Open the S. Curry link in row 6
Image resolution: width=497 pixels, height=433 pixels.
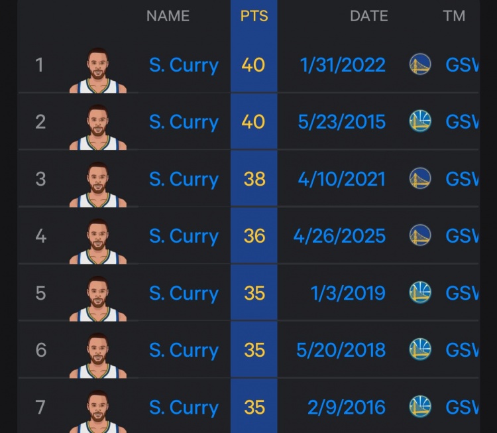[x=184, y=350]
